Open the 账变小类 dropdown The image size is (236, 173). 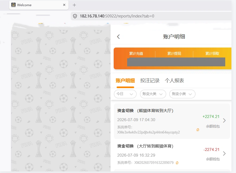click(182, 94)
